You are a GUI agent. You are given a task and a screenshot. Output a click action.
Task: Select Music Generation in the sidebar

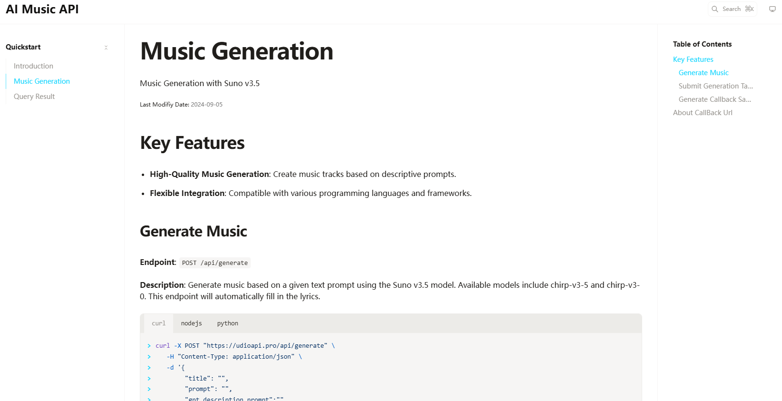coord(42,81)
